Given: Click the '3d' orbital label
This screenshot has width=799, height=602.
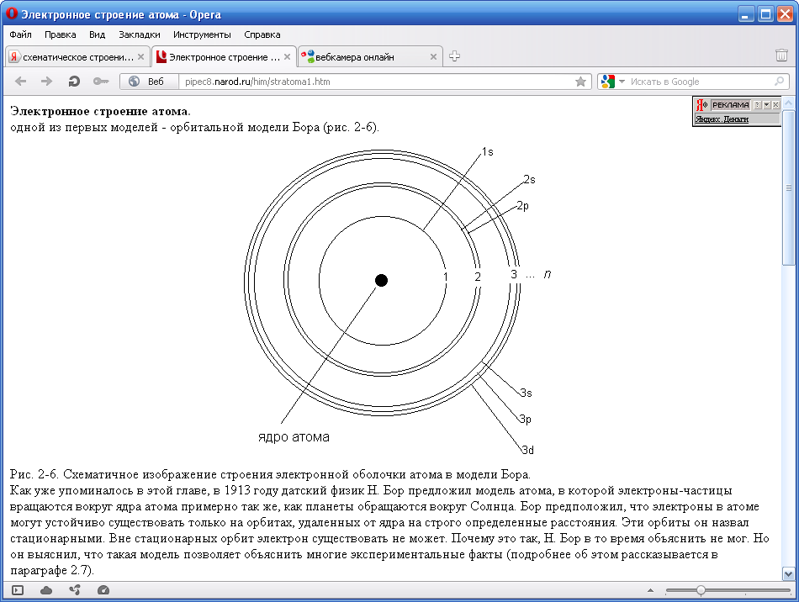Looking at the screenshot, I should coord(527,450).
